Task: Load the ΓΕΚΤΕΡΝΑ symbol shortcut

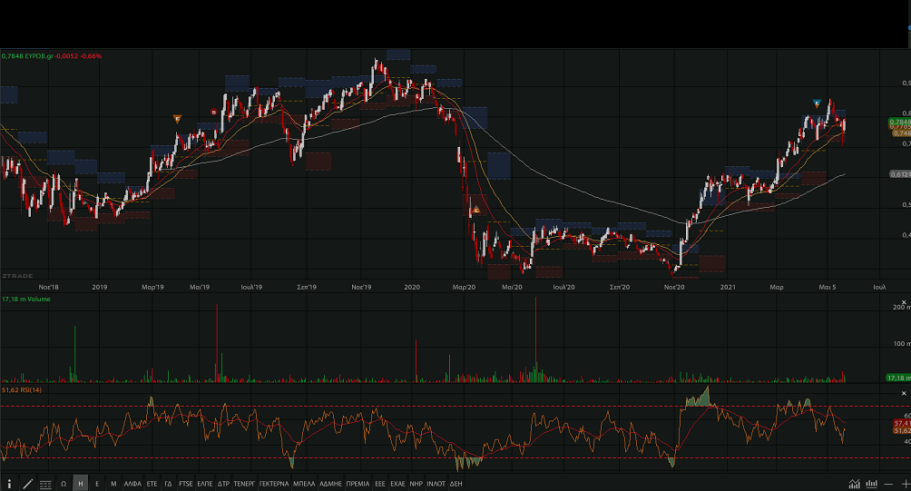Action: pyautogui.click(x=273, y=484)
